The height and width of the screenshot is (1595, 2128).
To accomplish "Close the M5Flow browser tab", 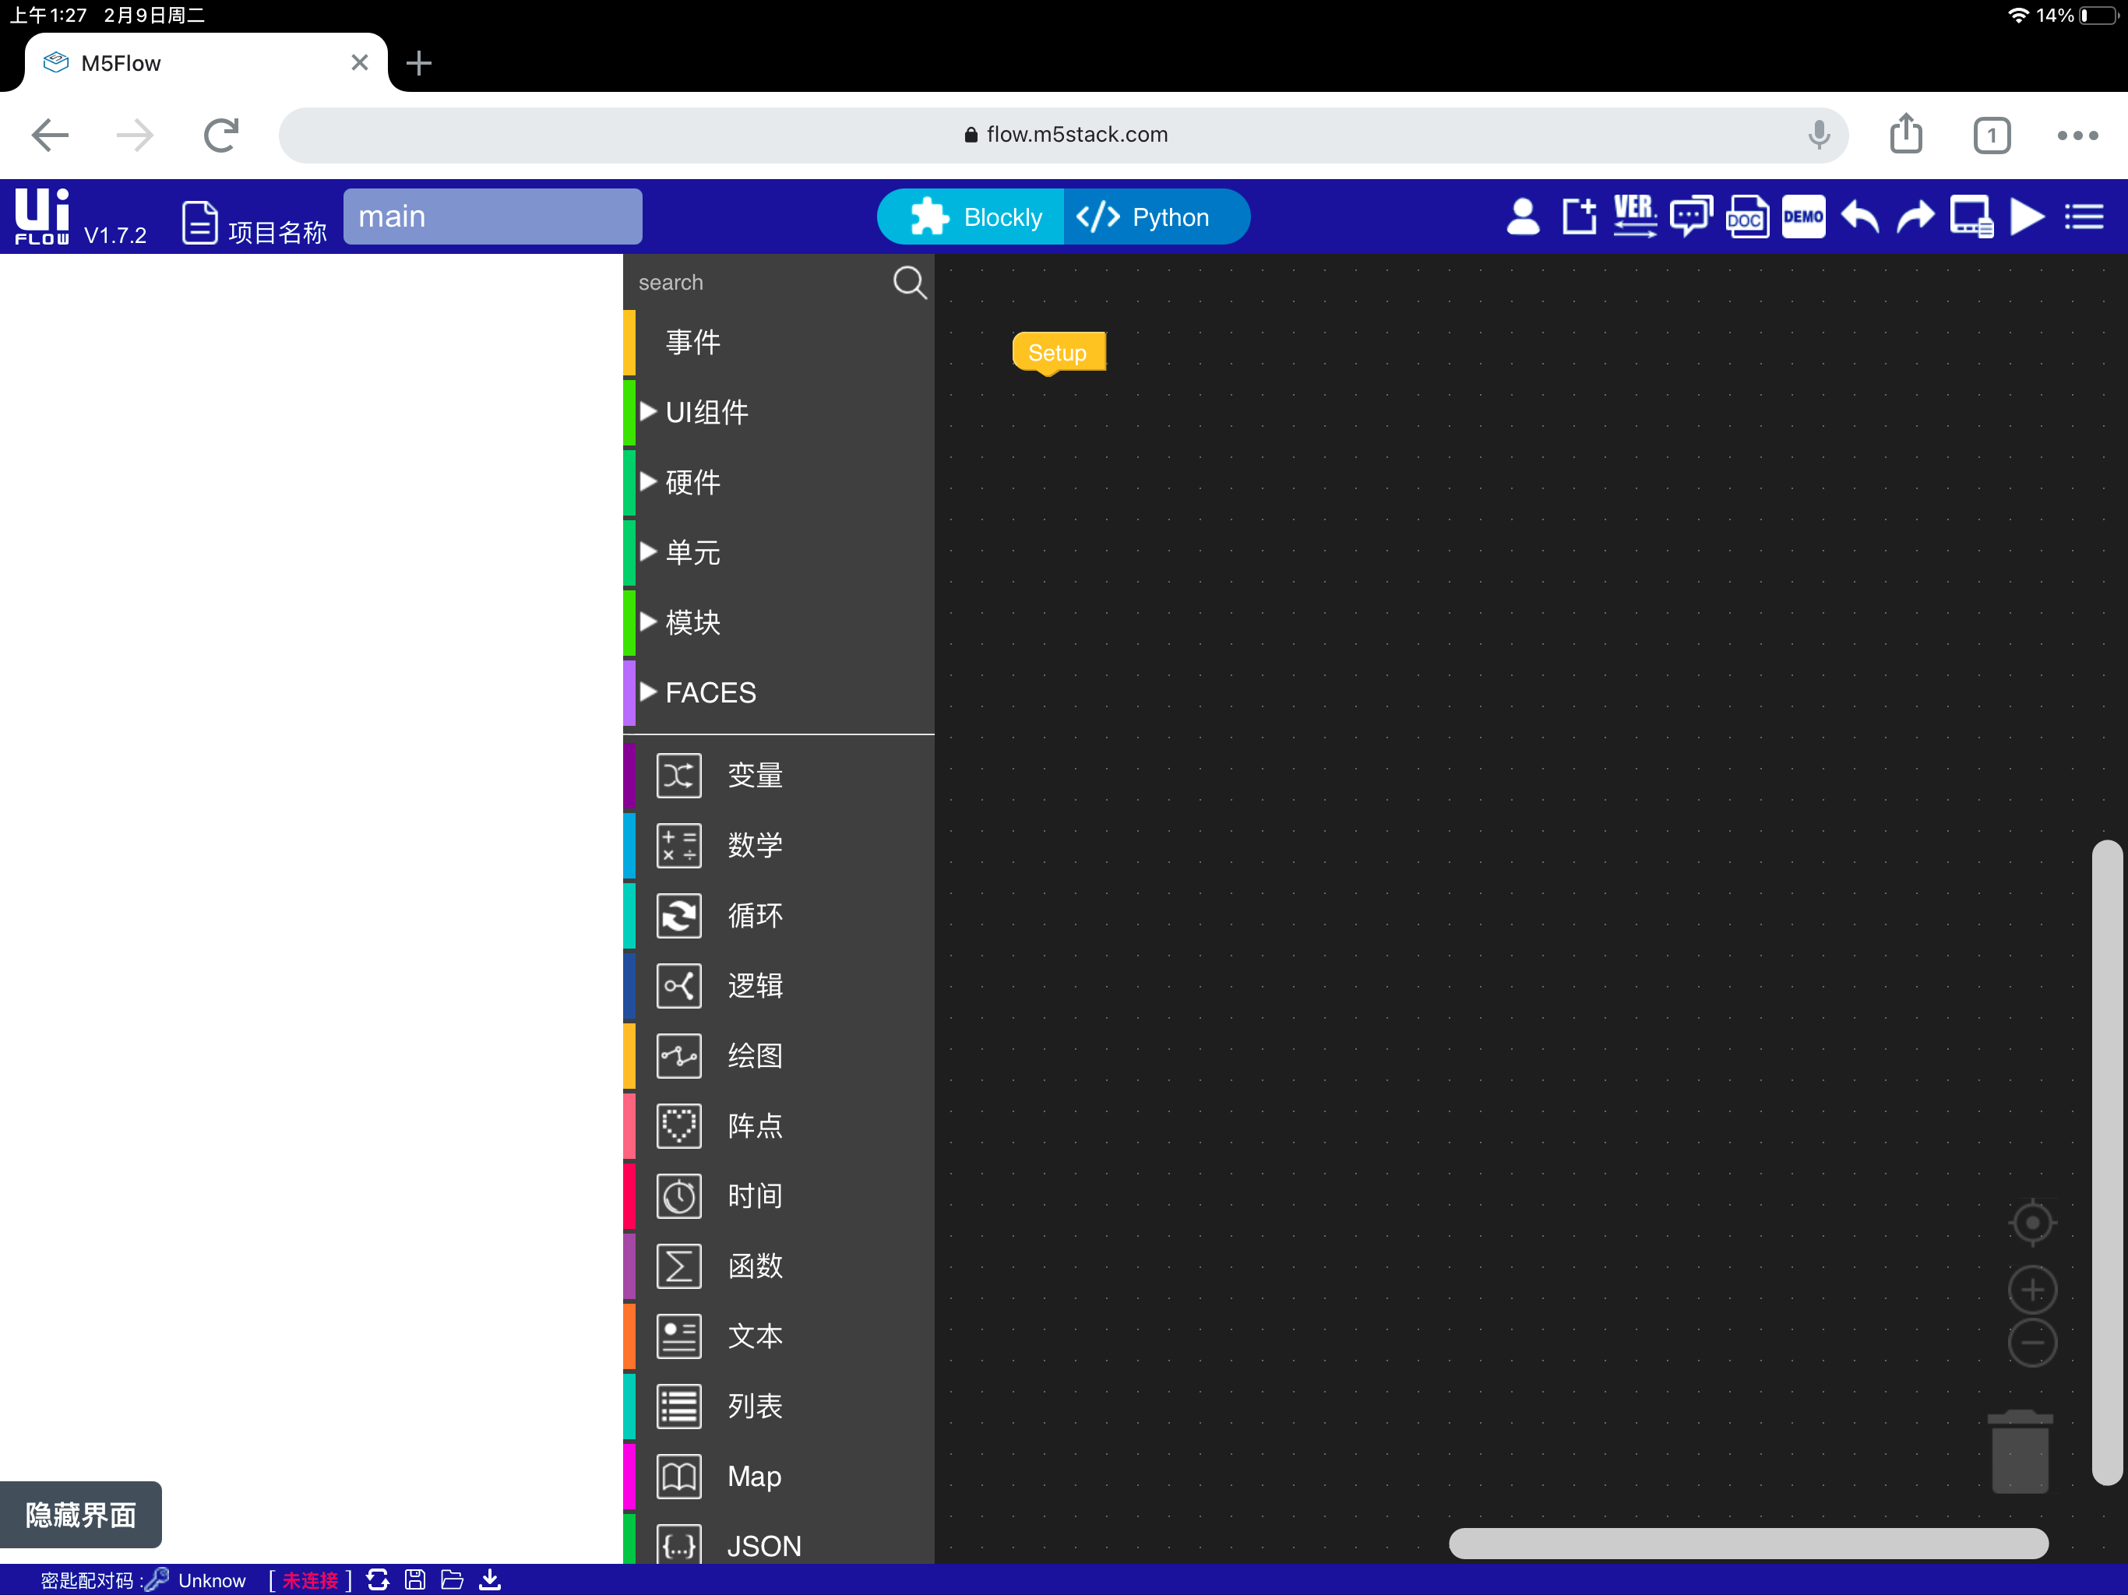I will [x=359, y=64].
